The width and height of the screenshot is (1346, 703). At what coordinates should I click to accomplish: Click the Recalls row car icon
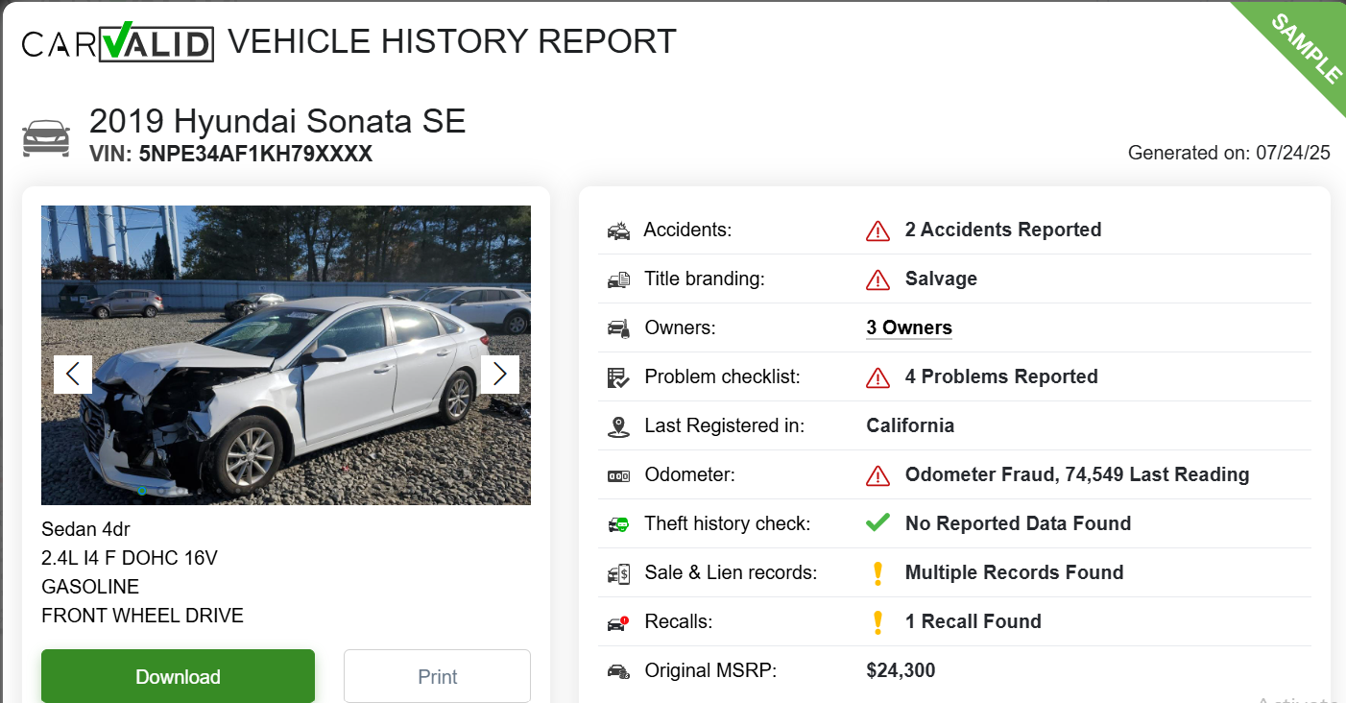[x=618, y=622]
